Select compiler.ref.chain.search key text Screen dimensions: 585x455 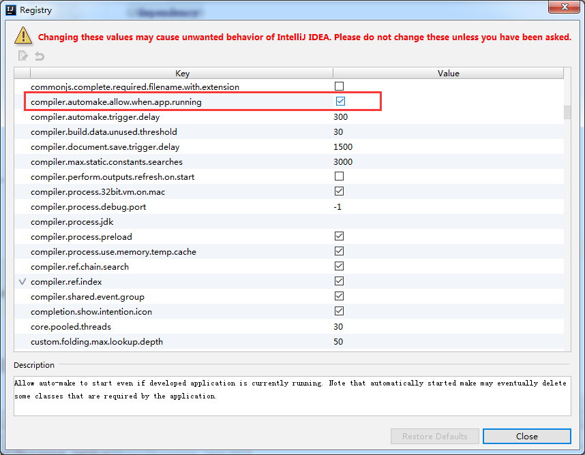(x=80, y=267)
